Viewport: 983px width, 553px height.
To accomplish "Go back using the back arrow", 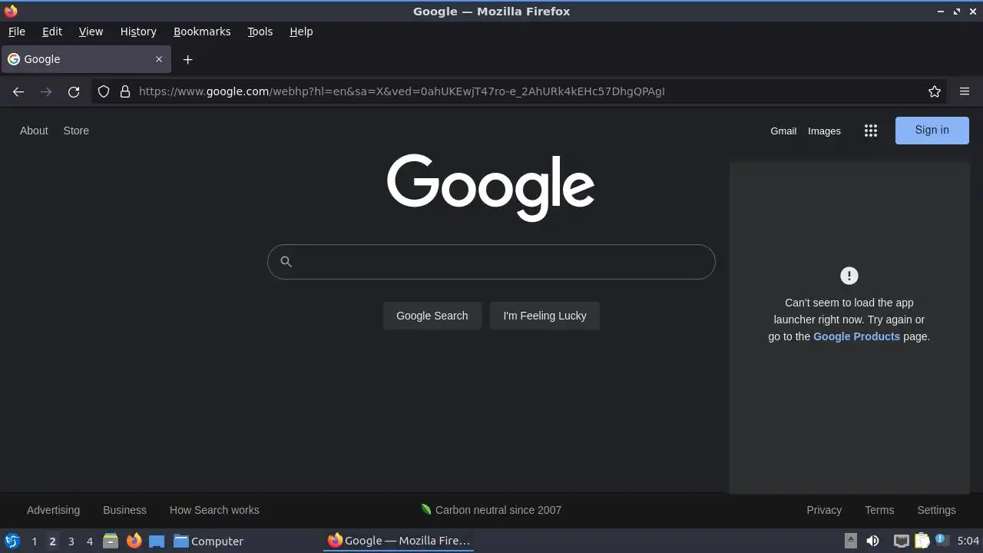I will click(x=18, y=91).
